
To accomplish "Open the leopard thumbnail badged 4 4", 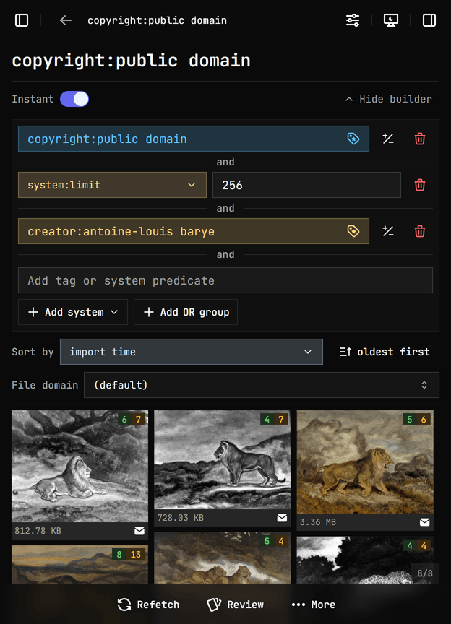I will point(365,560).
